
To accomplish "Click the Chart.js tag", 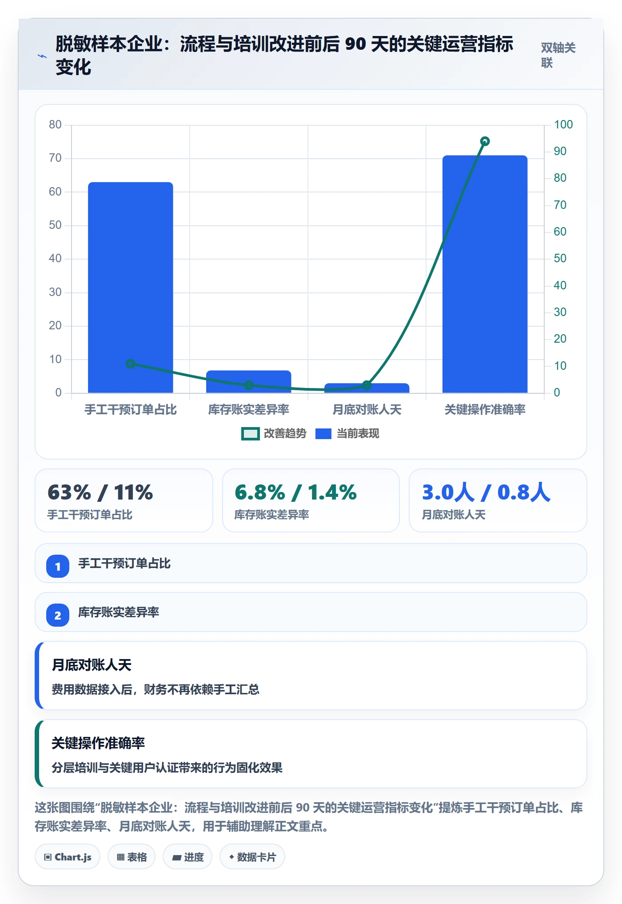I will coord(68,857).
